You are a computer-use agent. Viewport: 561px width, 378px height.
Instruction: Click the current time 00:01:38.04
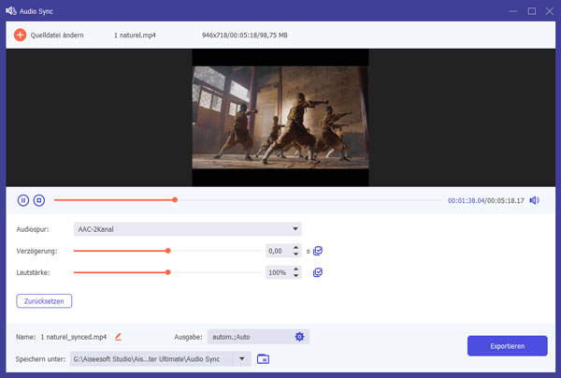[466, 200]
